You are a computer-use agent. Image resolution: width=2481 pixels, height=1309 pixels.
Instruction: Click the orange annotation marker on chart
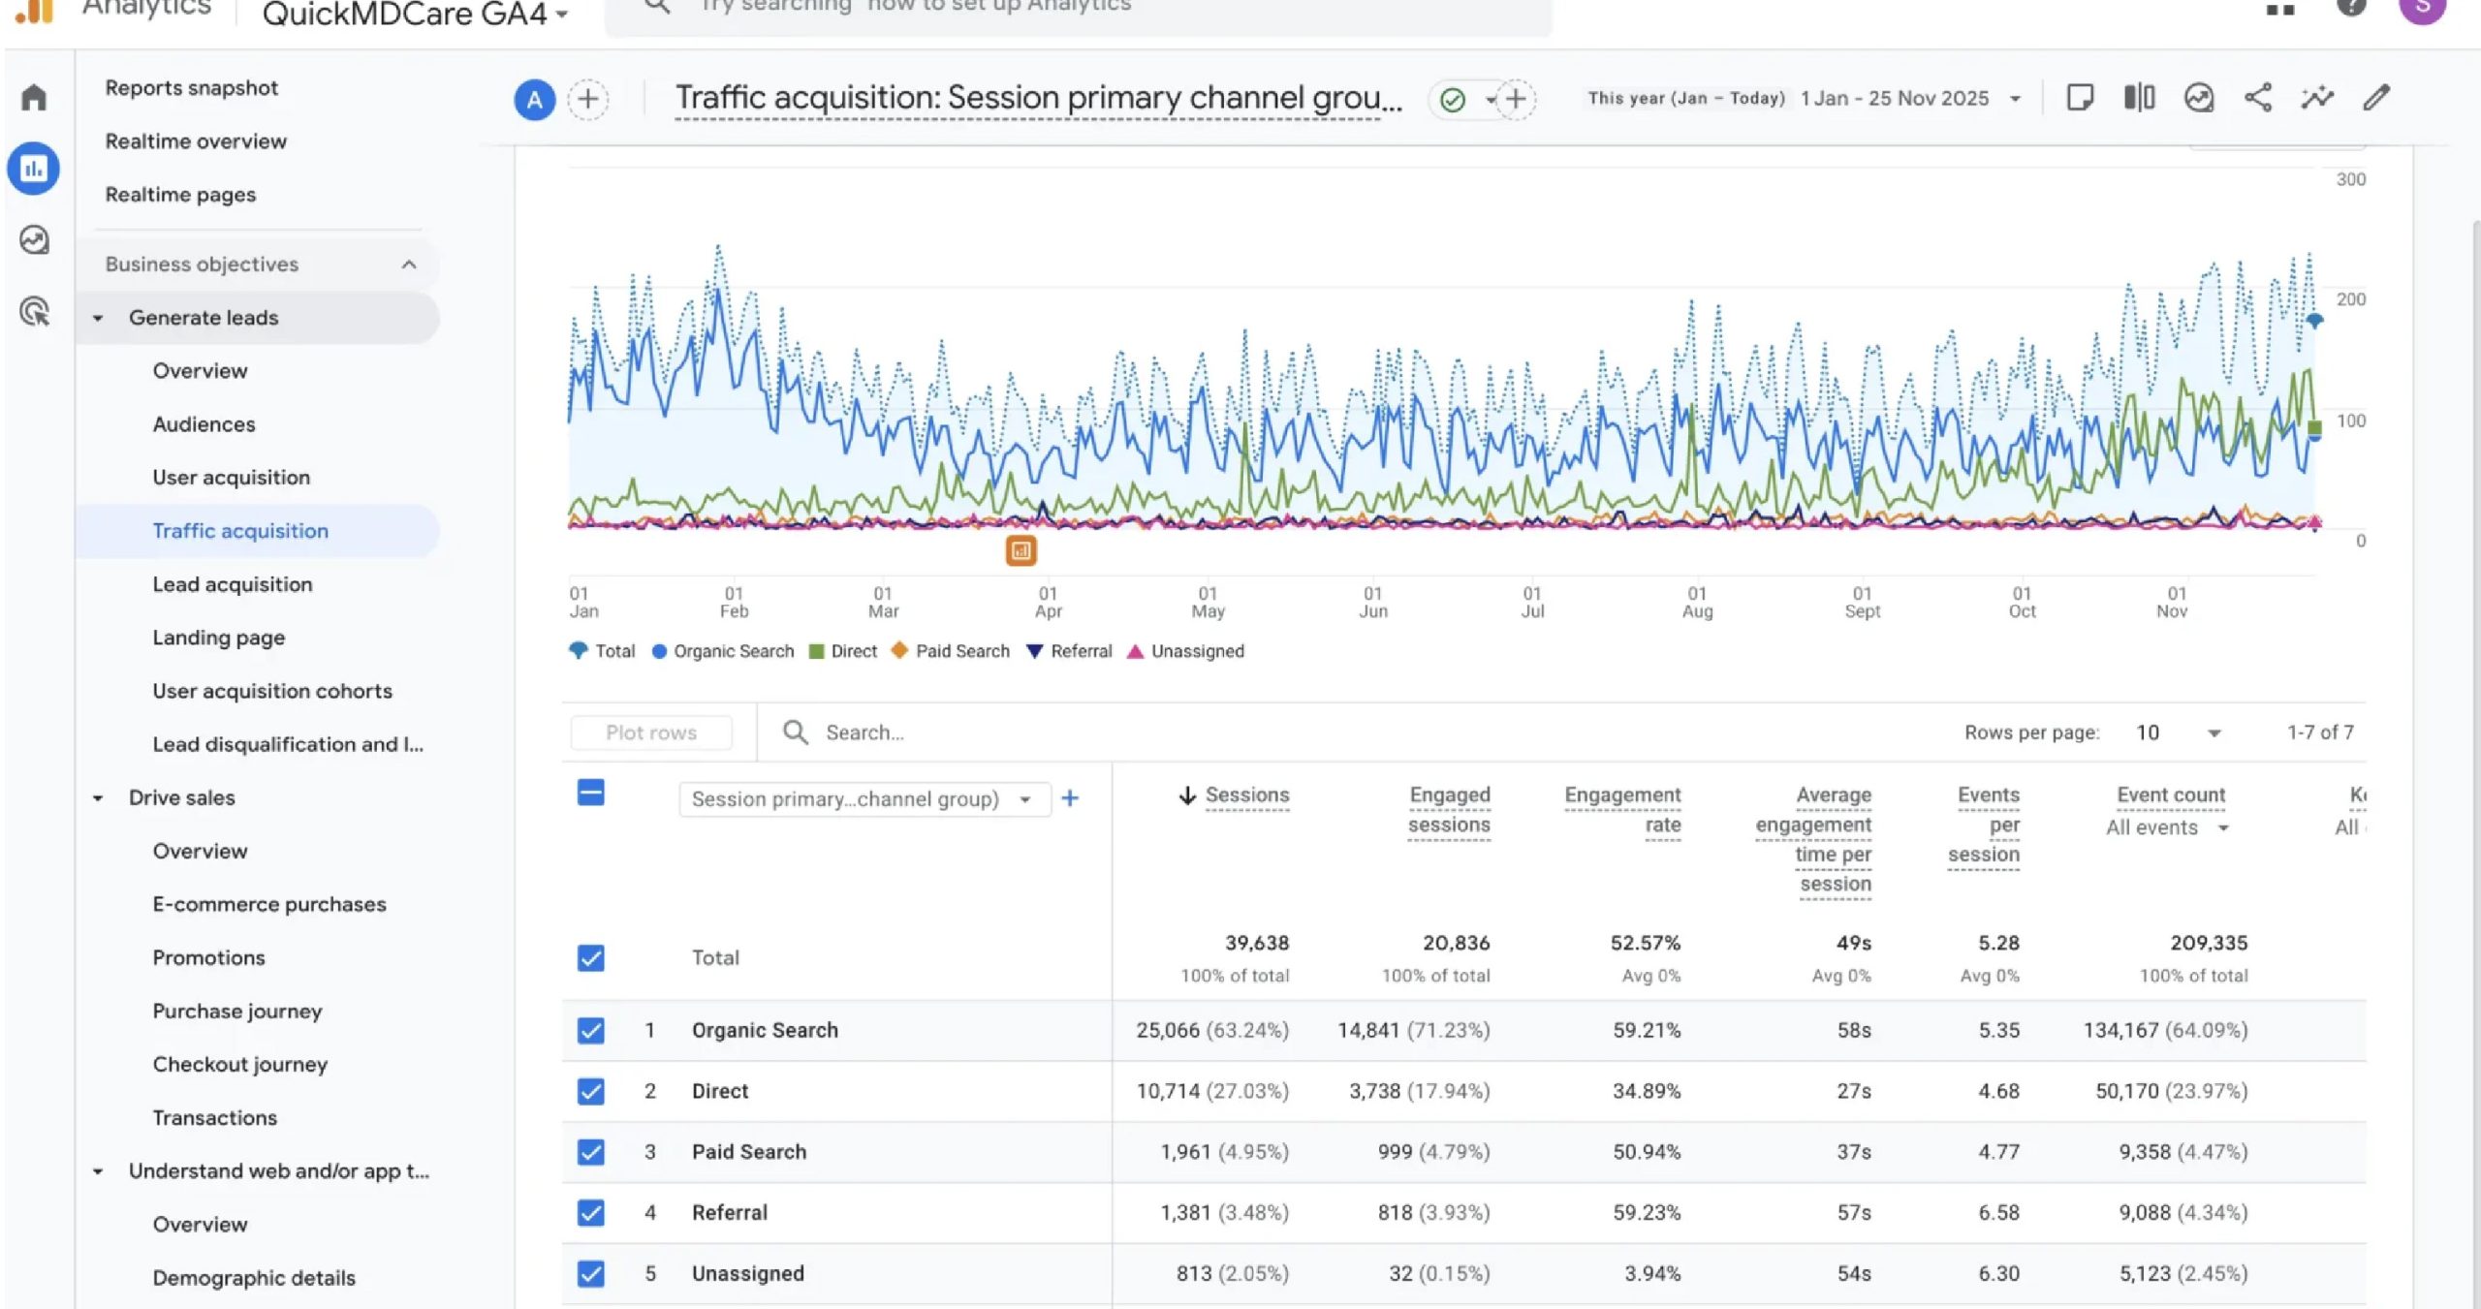coord(1021,550)
